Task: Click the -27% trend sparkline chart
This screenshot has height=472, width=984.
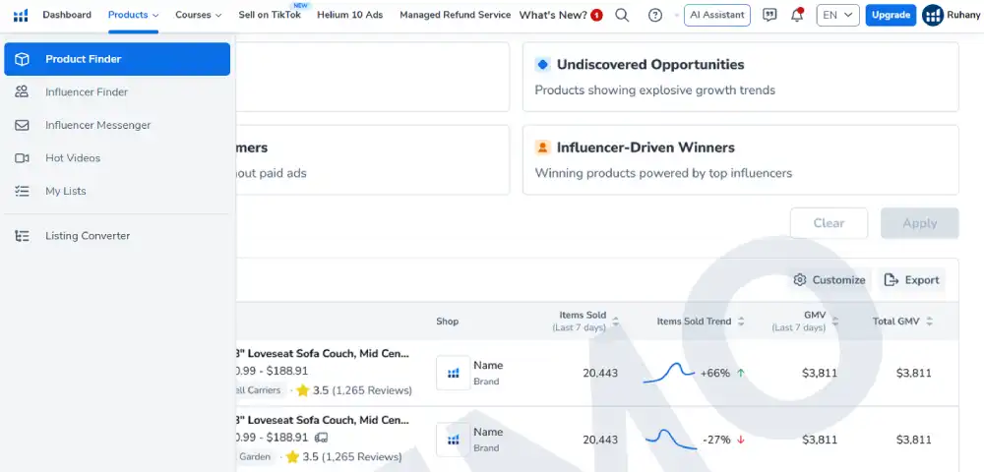Action: pyautogui.click(x=669, y=440)
